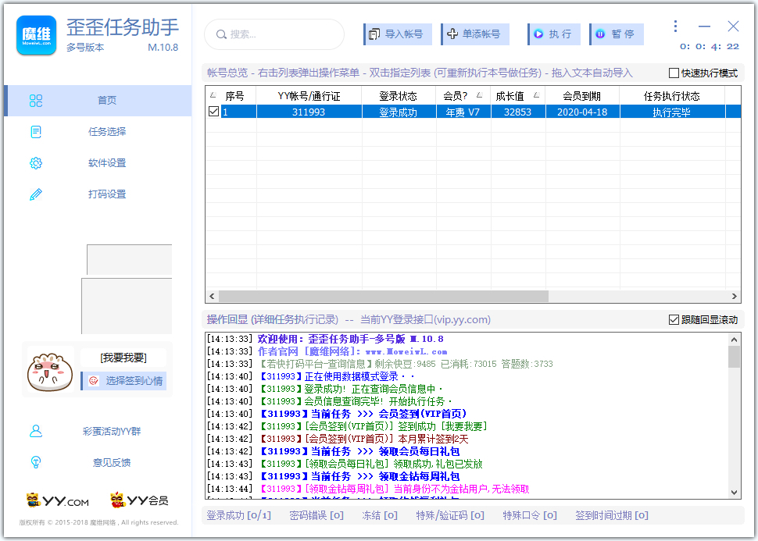Click the 彩蛋活动YY群 person icon
Image resolution: width=758 pixels, height=541 pixels.
point(36,431)
